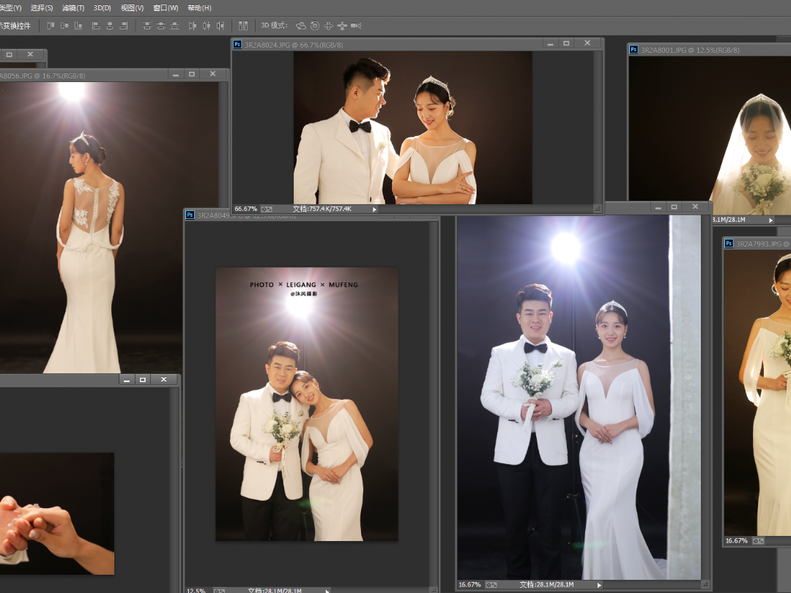Click the Align Horizontal Centers icon
791x593 pixels.
coord(109,26)
